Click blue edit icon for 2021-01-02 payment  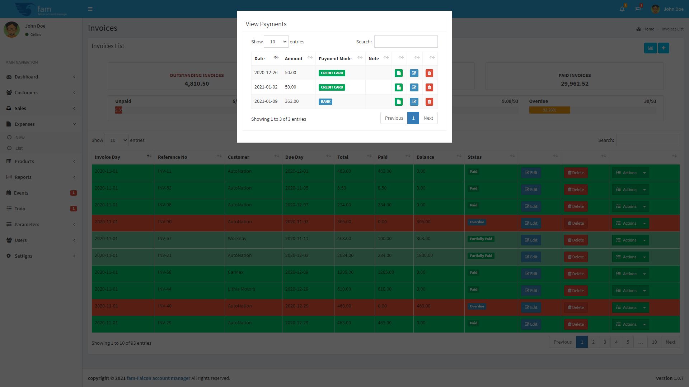(414, 87)
